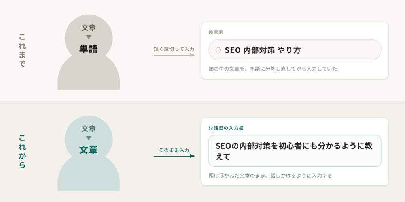The image size is (405, 202).
Task: Click the teal down triangle under 文章
Action: point(89,138)
